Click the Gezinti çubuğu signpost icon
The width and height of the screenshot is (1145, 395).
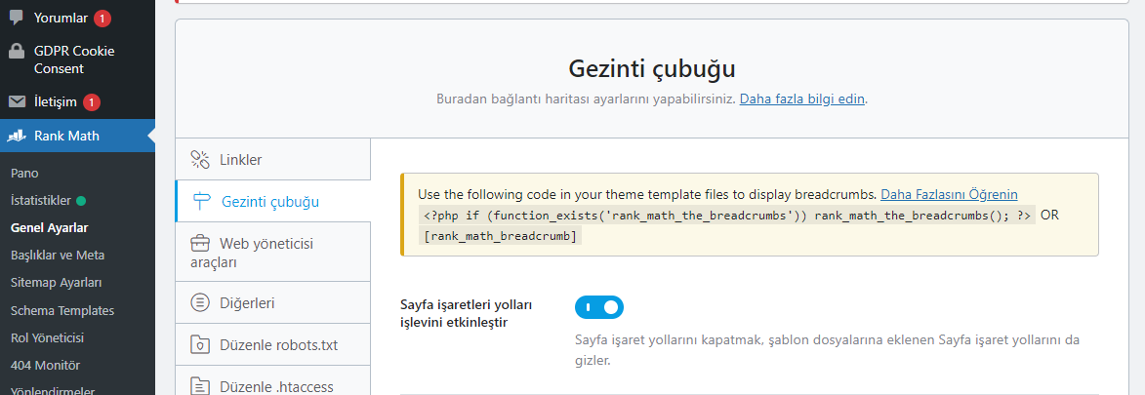[201, 202]
